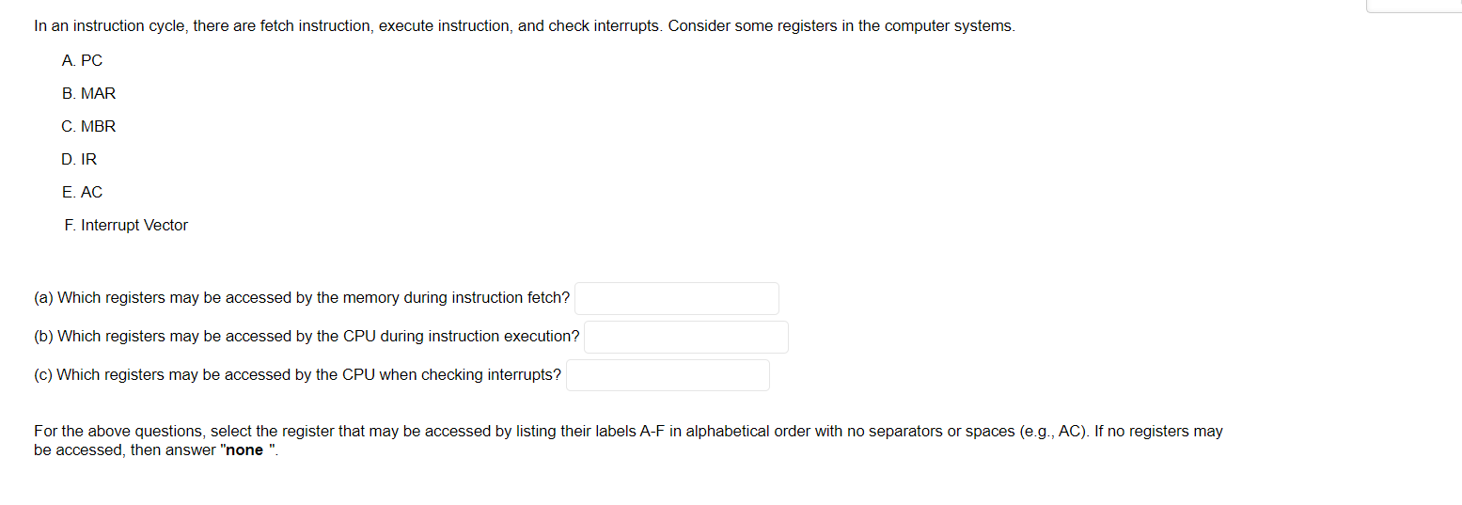Click question (c) about checking interrupts text
Screen dimensions: 1462x505
coord(297,375)
